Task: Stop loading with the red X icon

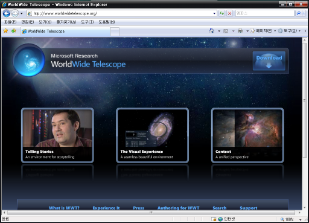Action: (229, 13)
